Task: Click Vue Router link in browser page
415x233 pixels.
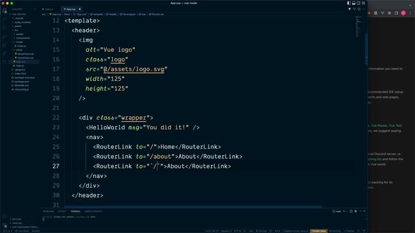Action: tap(379, 126)
